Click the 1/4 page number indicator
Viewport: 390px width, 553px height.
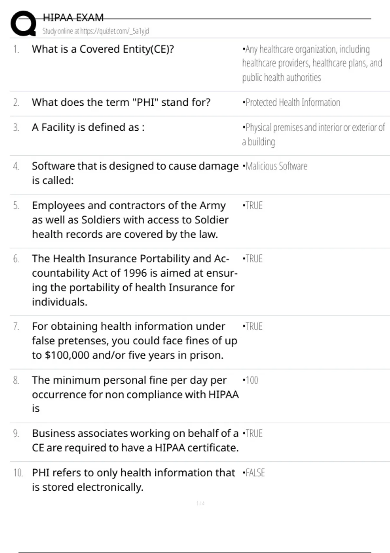[x=201, y=503]
